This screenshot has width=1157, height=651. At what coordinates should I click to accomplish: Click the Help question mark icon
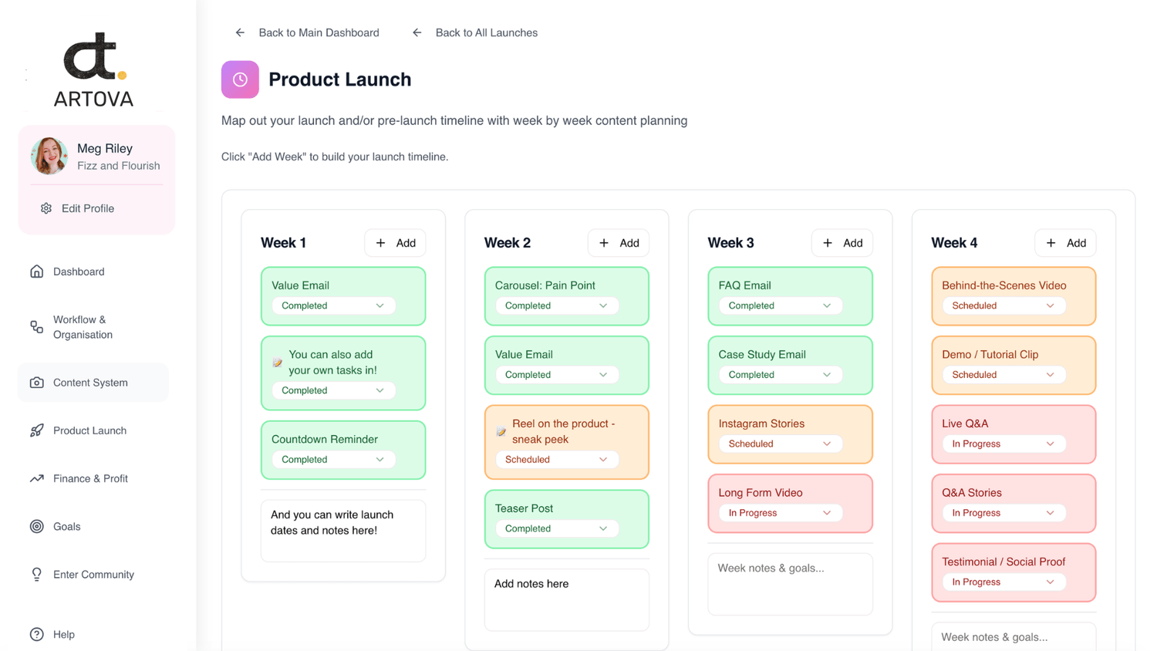pyautogui.click(x=36, y=634)
